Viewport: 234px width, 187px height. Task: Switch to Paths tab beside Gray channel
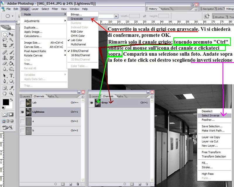click(120, 96)
